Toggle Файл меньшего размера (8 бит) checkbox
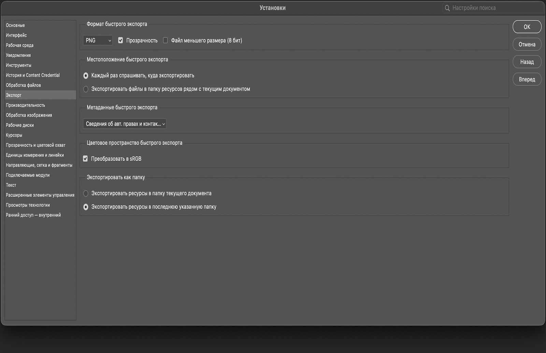Screen dimensions: 546x353 pos(166,40)
